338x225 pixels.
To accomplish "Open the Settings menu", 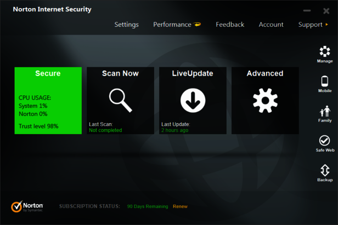I will pos(126,25).
